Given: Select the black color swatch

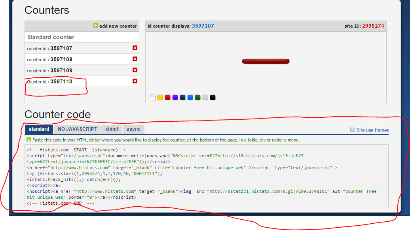Looking at the screenshot, I should (x=213, y=98).
